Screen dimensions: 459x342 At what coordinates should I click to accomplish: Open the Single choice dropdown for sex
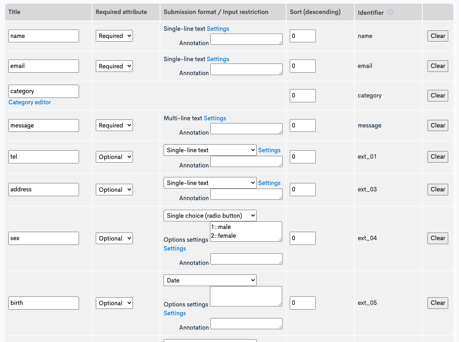[210, 215]
